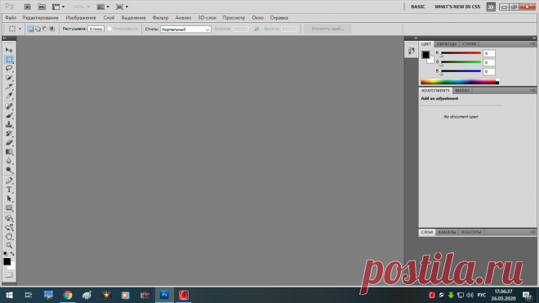This screenshot has width=539, height=303.
Task: Select the Path Selection tool
Action: tap(9, 198)
